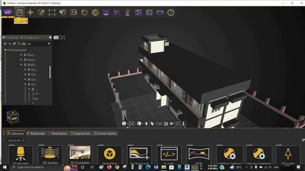Open the globe texture baking tool
Image resolution: width=305 pixels, height=171 pixels.
pyautogui.click(x=95, y=12)
